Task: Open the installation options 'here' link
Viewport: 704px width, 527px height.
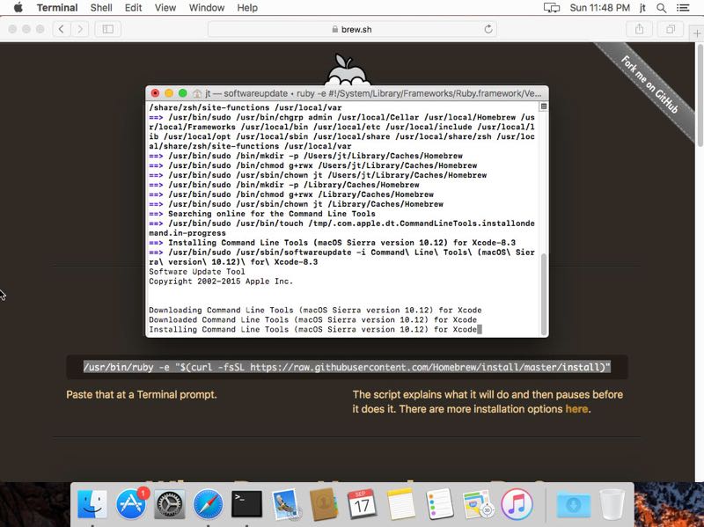Action: pos(576,409)
